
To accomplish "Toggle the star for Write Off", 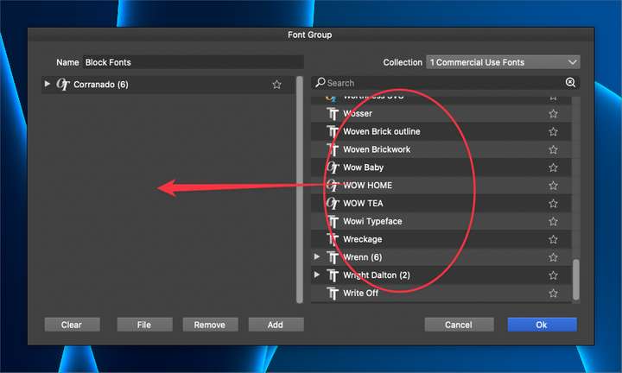I will pos(553,294).
